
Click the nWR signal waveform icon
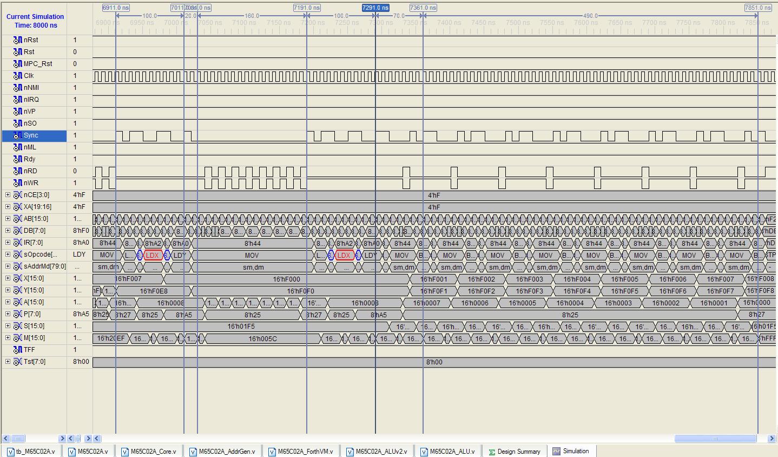[x=18, y=183]
